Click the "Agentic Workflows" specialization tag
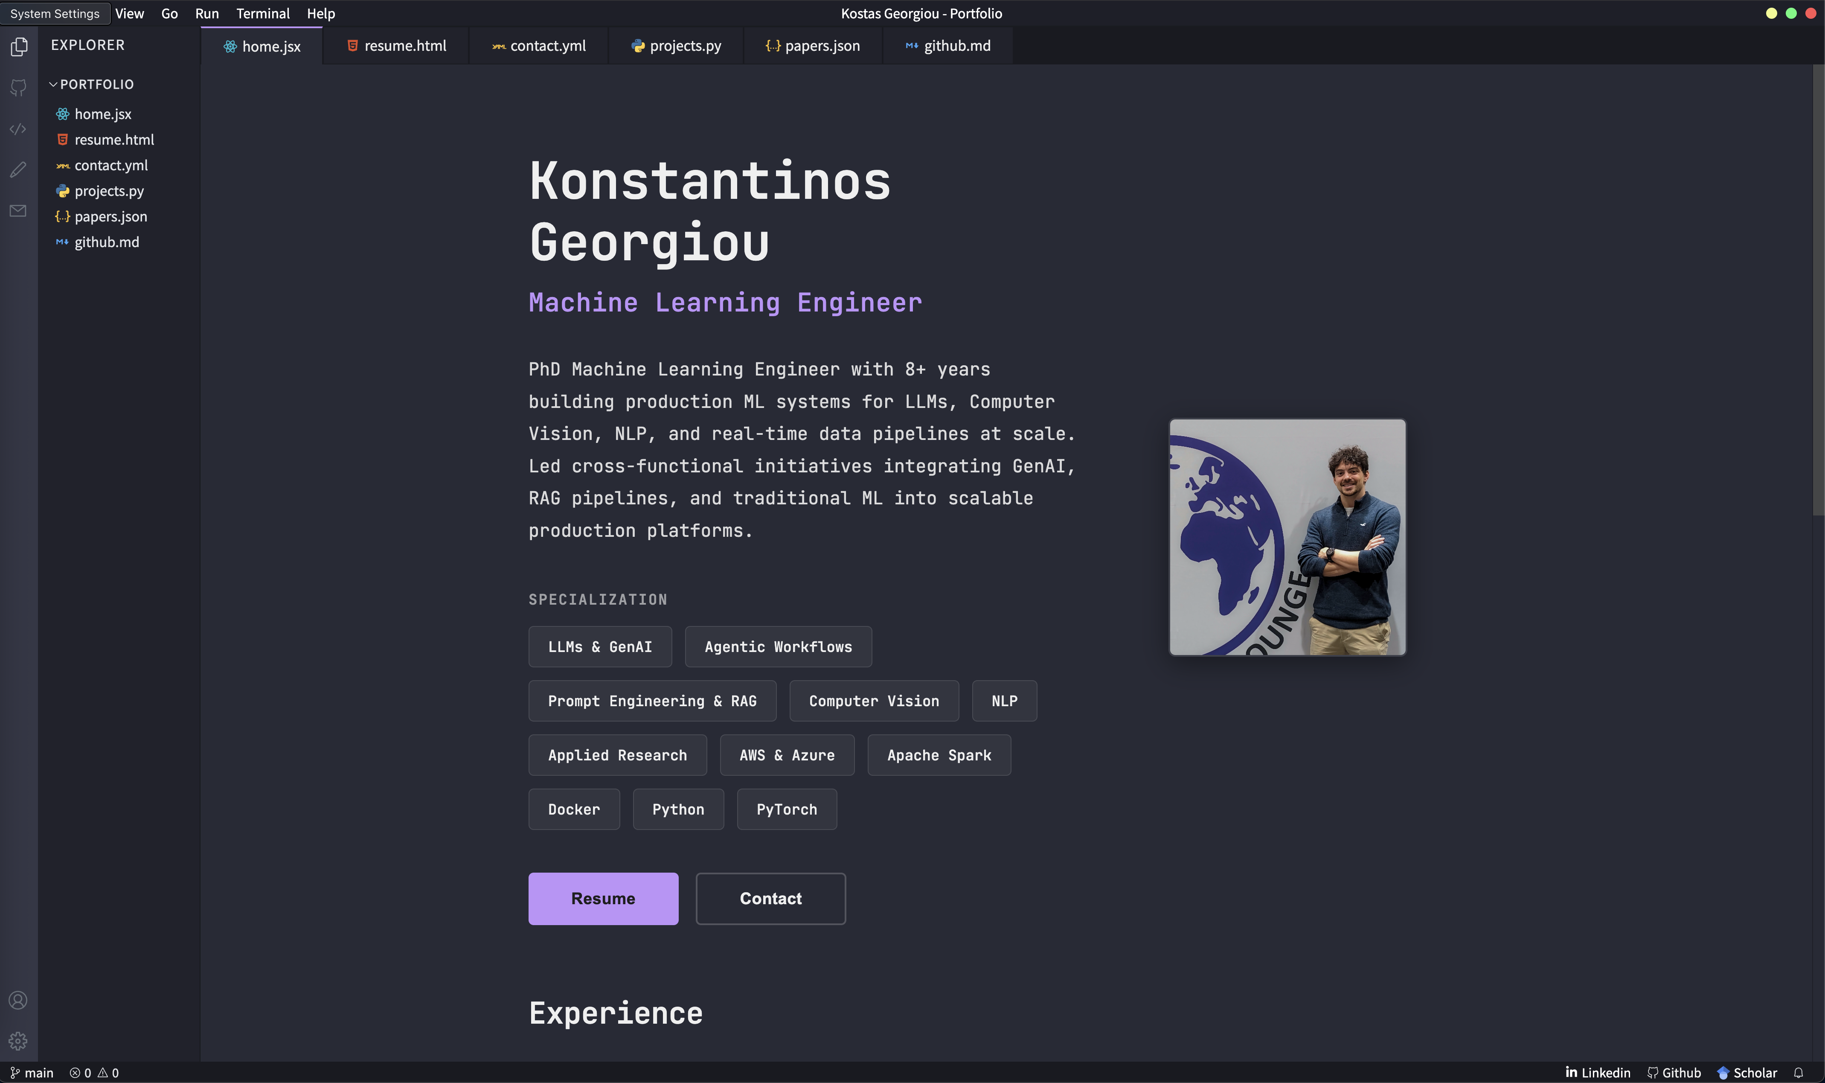The width and height of the screenshot is (1825, 1083). 778,646
